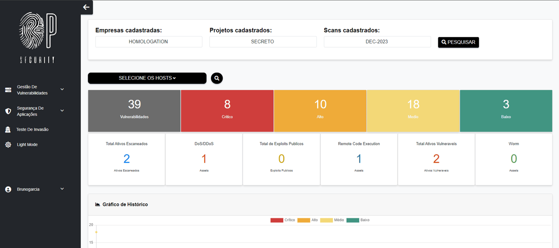Viewport: 559px width, 248px height.
Task: Click the Segurança De Aplicações shield icon
Action: (8, 111)
